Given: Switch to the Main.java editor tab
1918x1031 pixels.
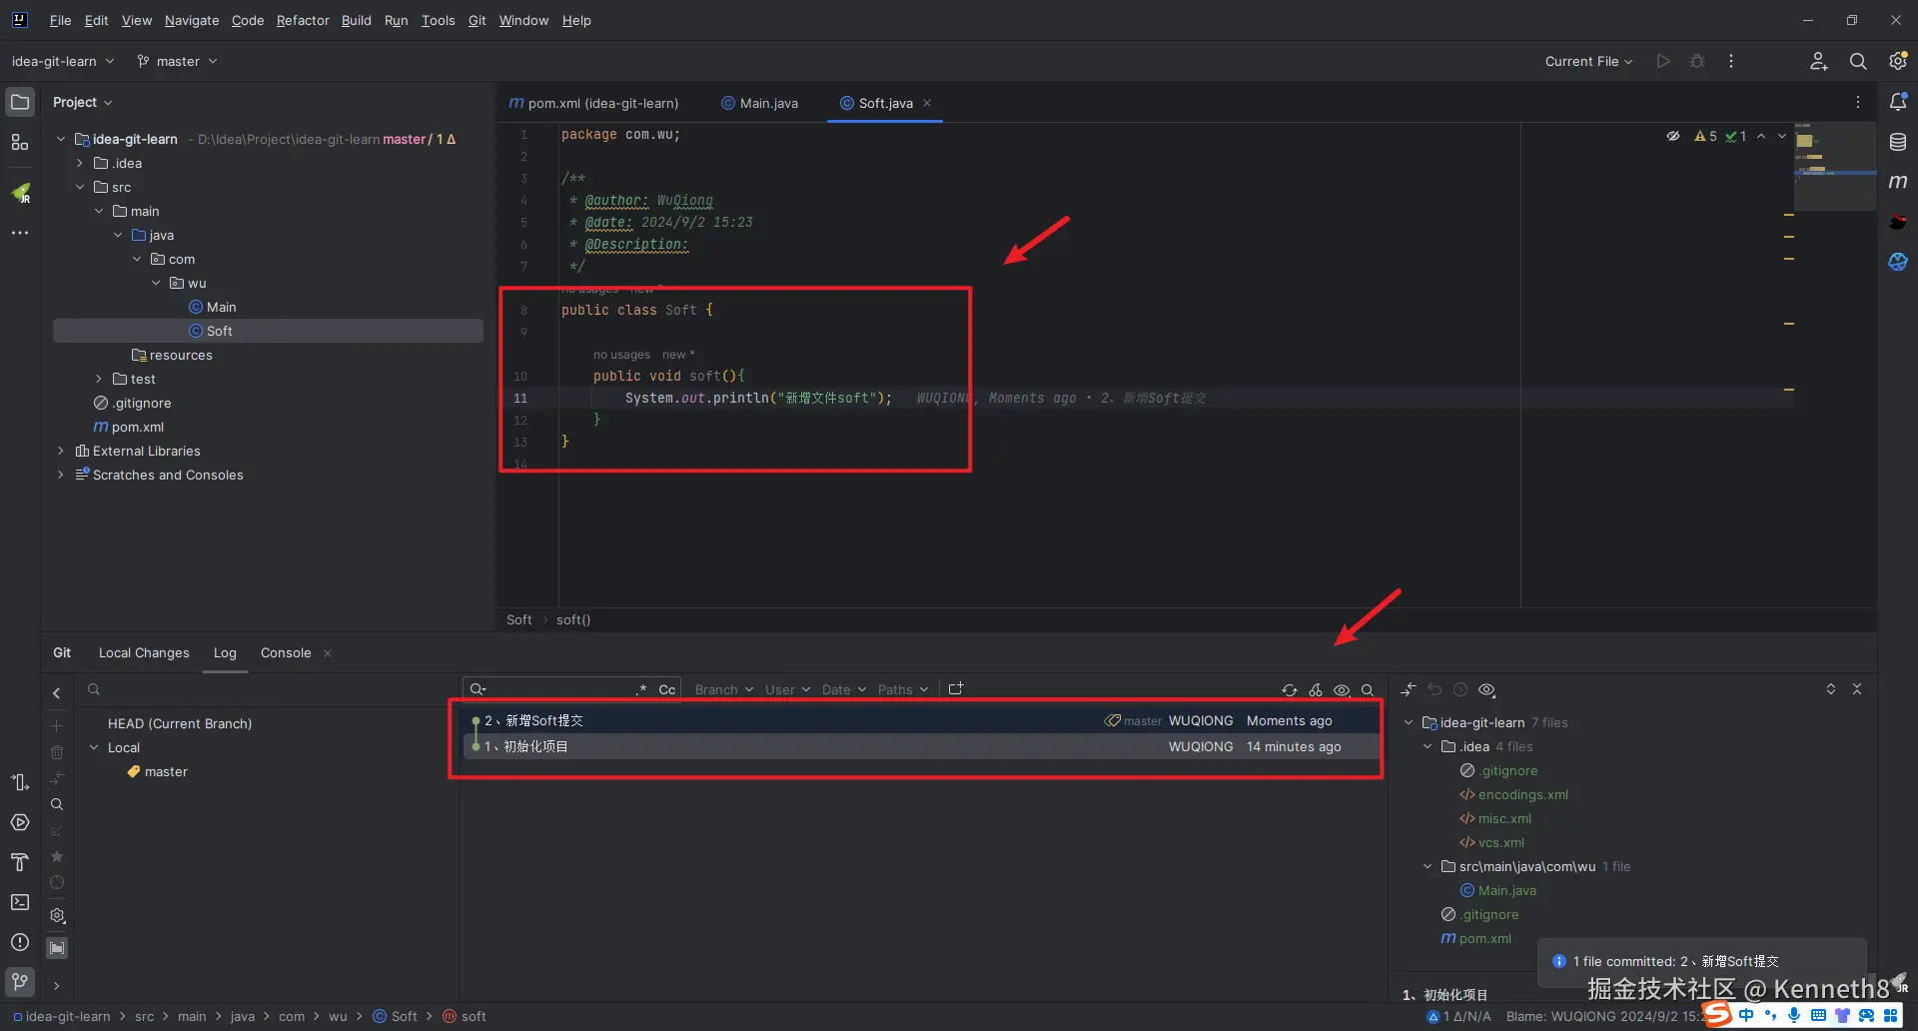Looking at the screenshot, I should tap(760, 103).
